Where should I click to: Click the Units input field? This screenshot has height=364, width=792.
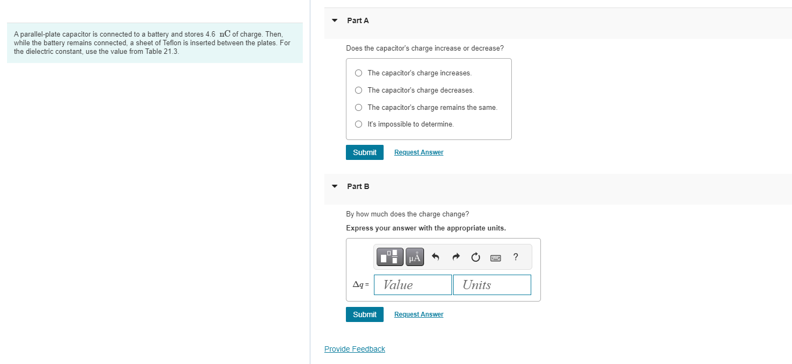tap(492, 285)
